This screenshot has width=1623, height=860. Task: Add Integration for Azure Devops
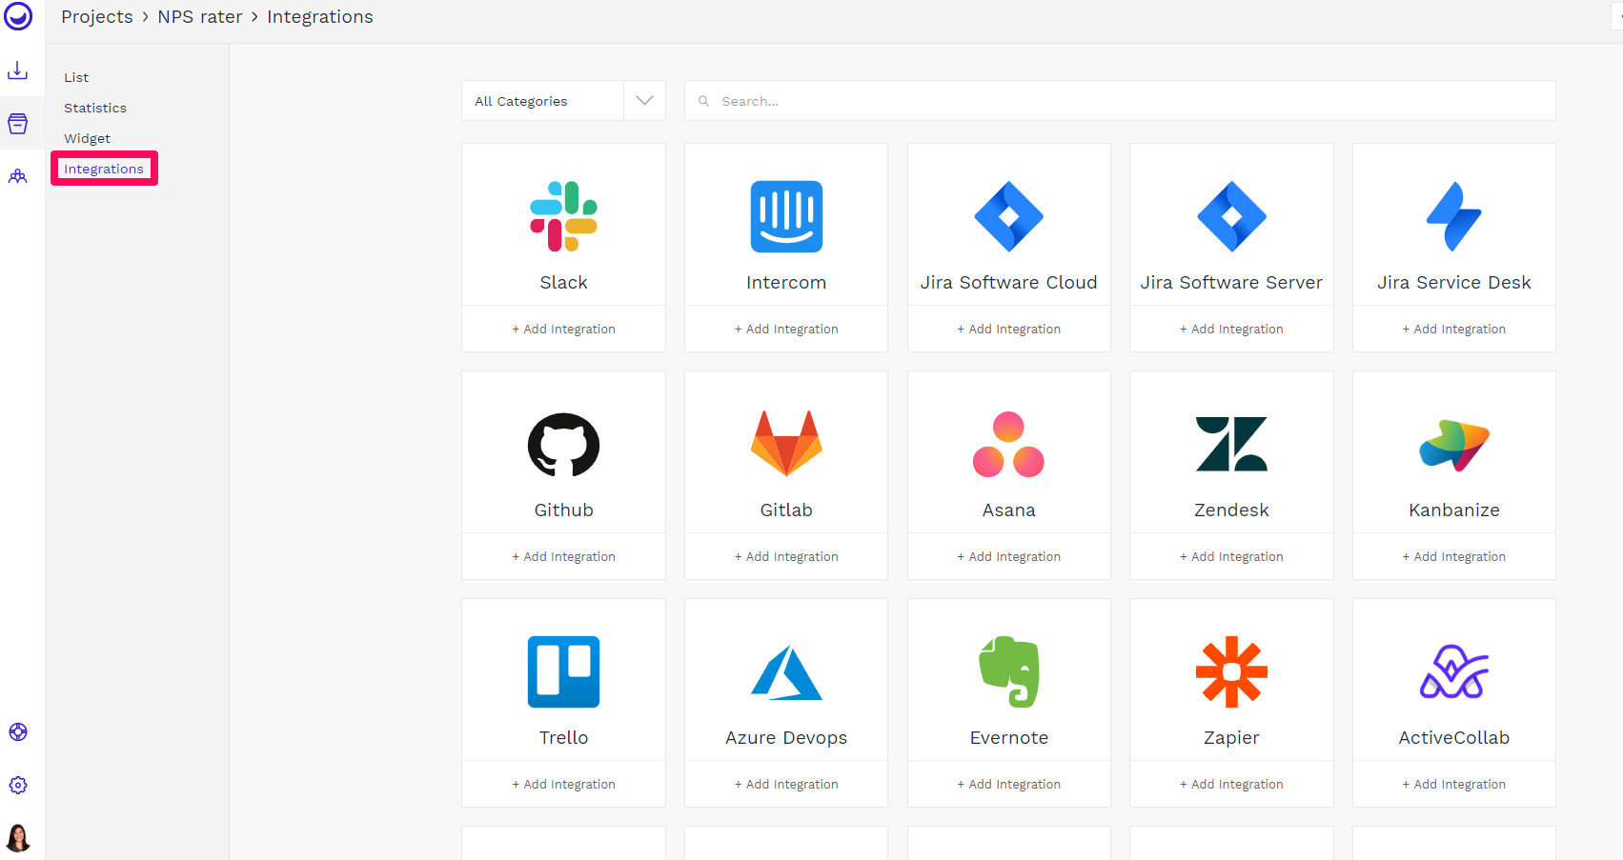coord(786,784)
